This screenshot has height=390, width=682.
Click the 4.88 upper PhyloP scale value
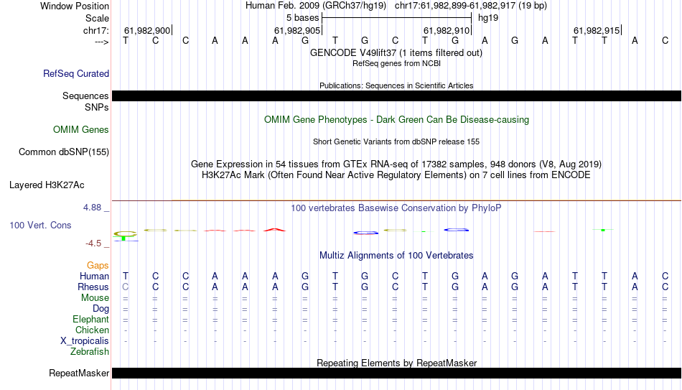(92, 208)
